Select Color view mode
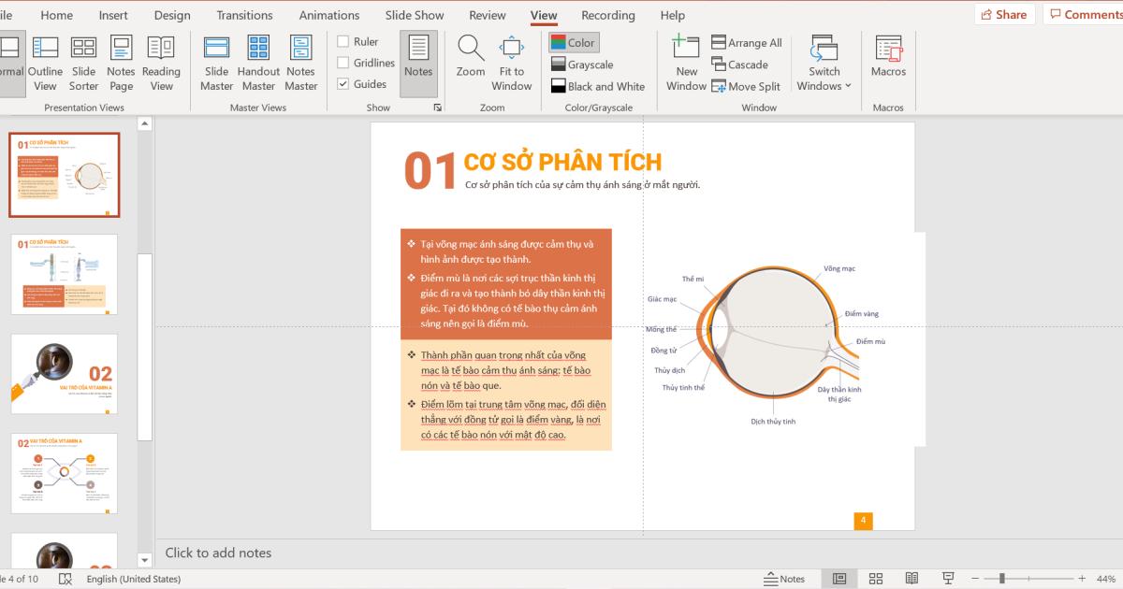Viewport: 1123px width, 589px height. pyautogui.click(x=573, y=42)
